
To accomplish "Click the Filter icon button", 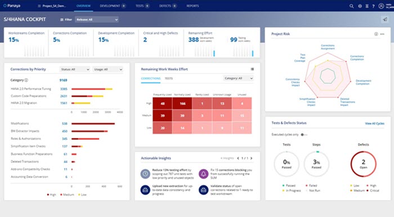I will point(66,20).
